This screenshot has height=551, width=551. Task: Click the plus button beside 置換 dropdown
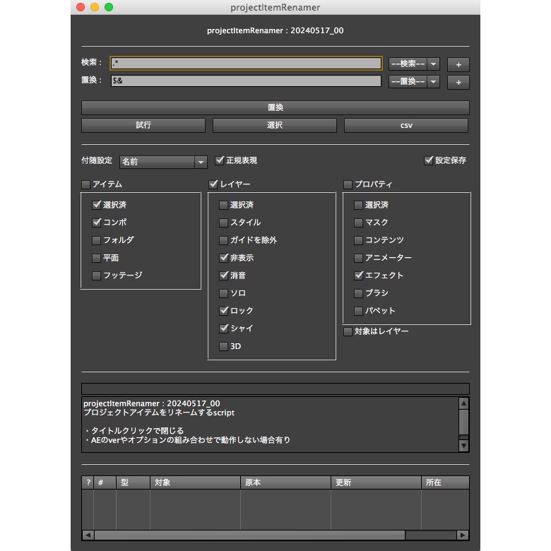tap(458, 82)
